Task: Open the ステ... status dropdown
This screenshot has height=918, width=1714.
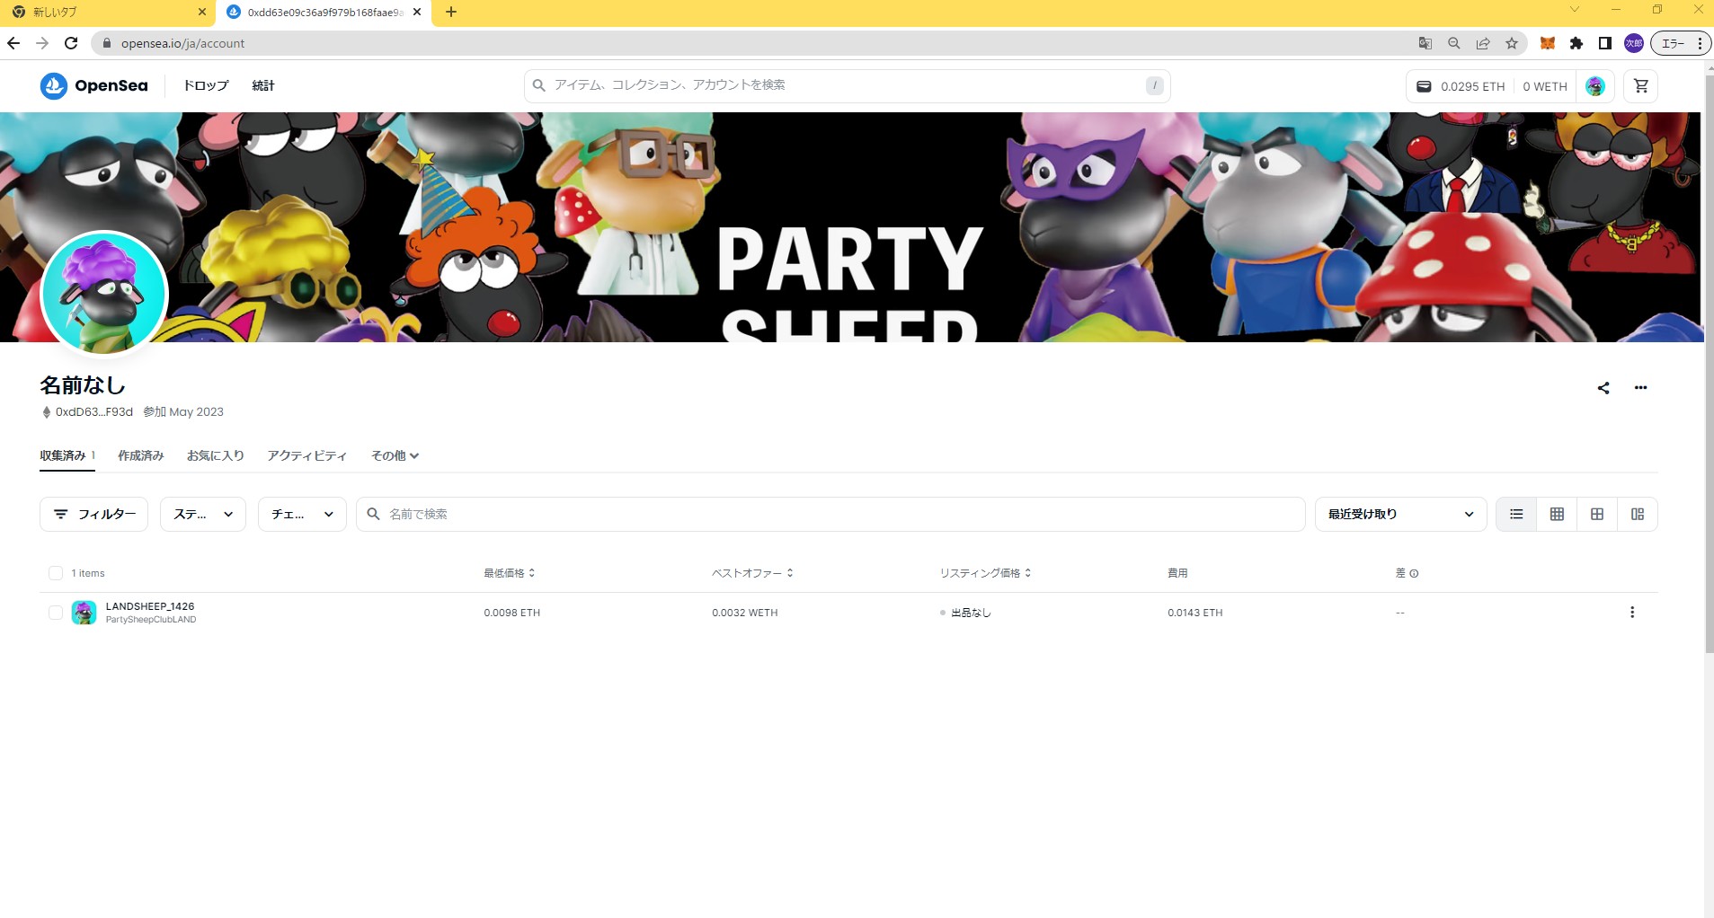Action: pyautogui.click(x=203, y=514)
